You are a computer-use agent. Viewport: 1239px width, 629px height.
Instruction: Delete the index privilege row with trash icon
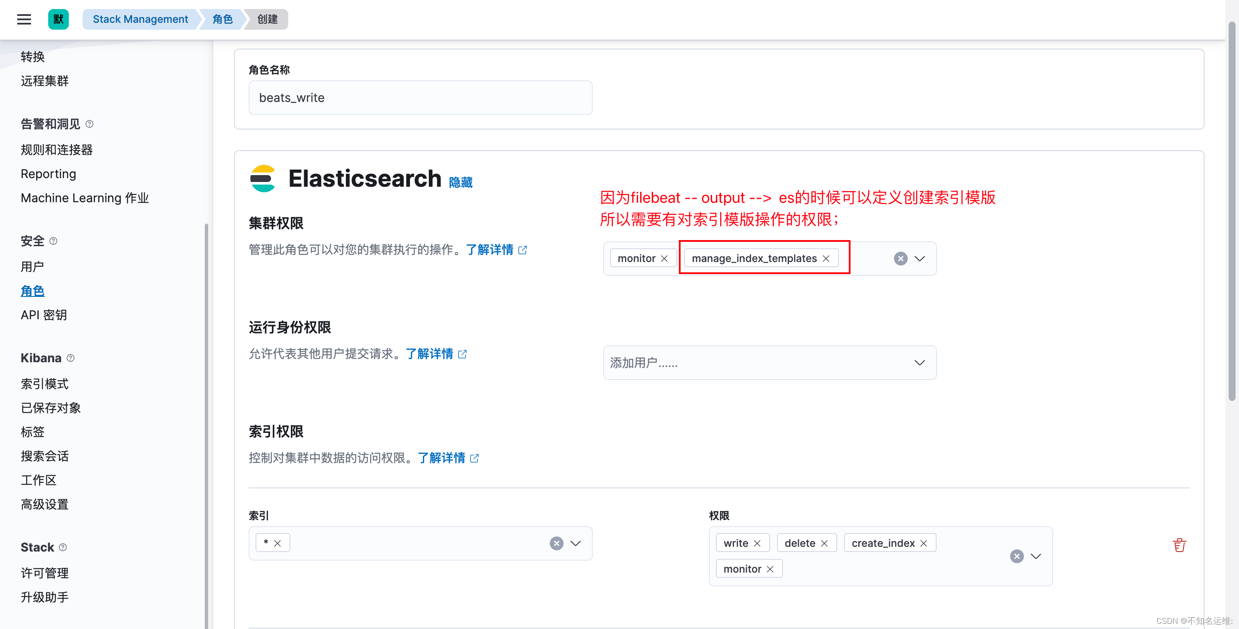[1179, 545]
